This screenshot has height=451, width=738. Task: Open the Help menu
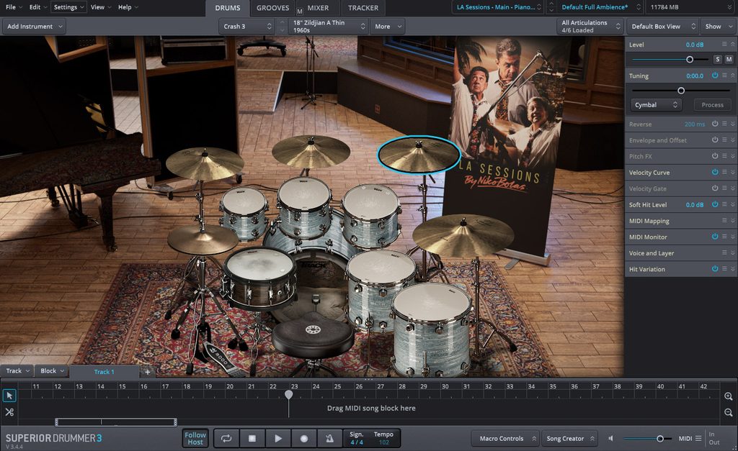click(x=128, y=7)
